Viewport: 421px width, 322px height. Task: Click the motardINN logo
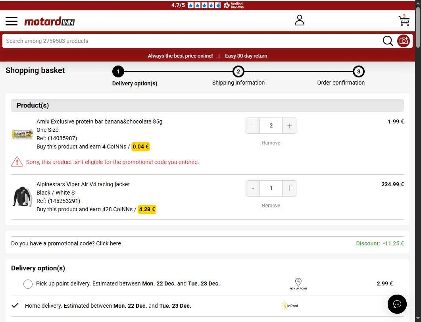50,21
